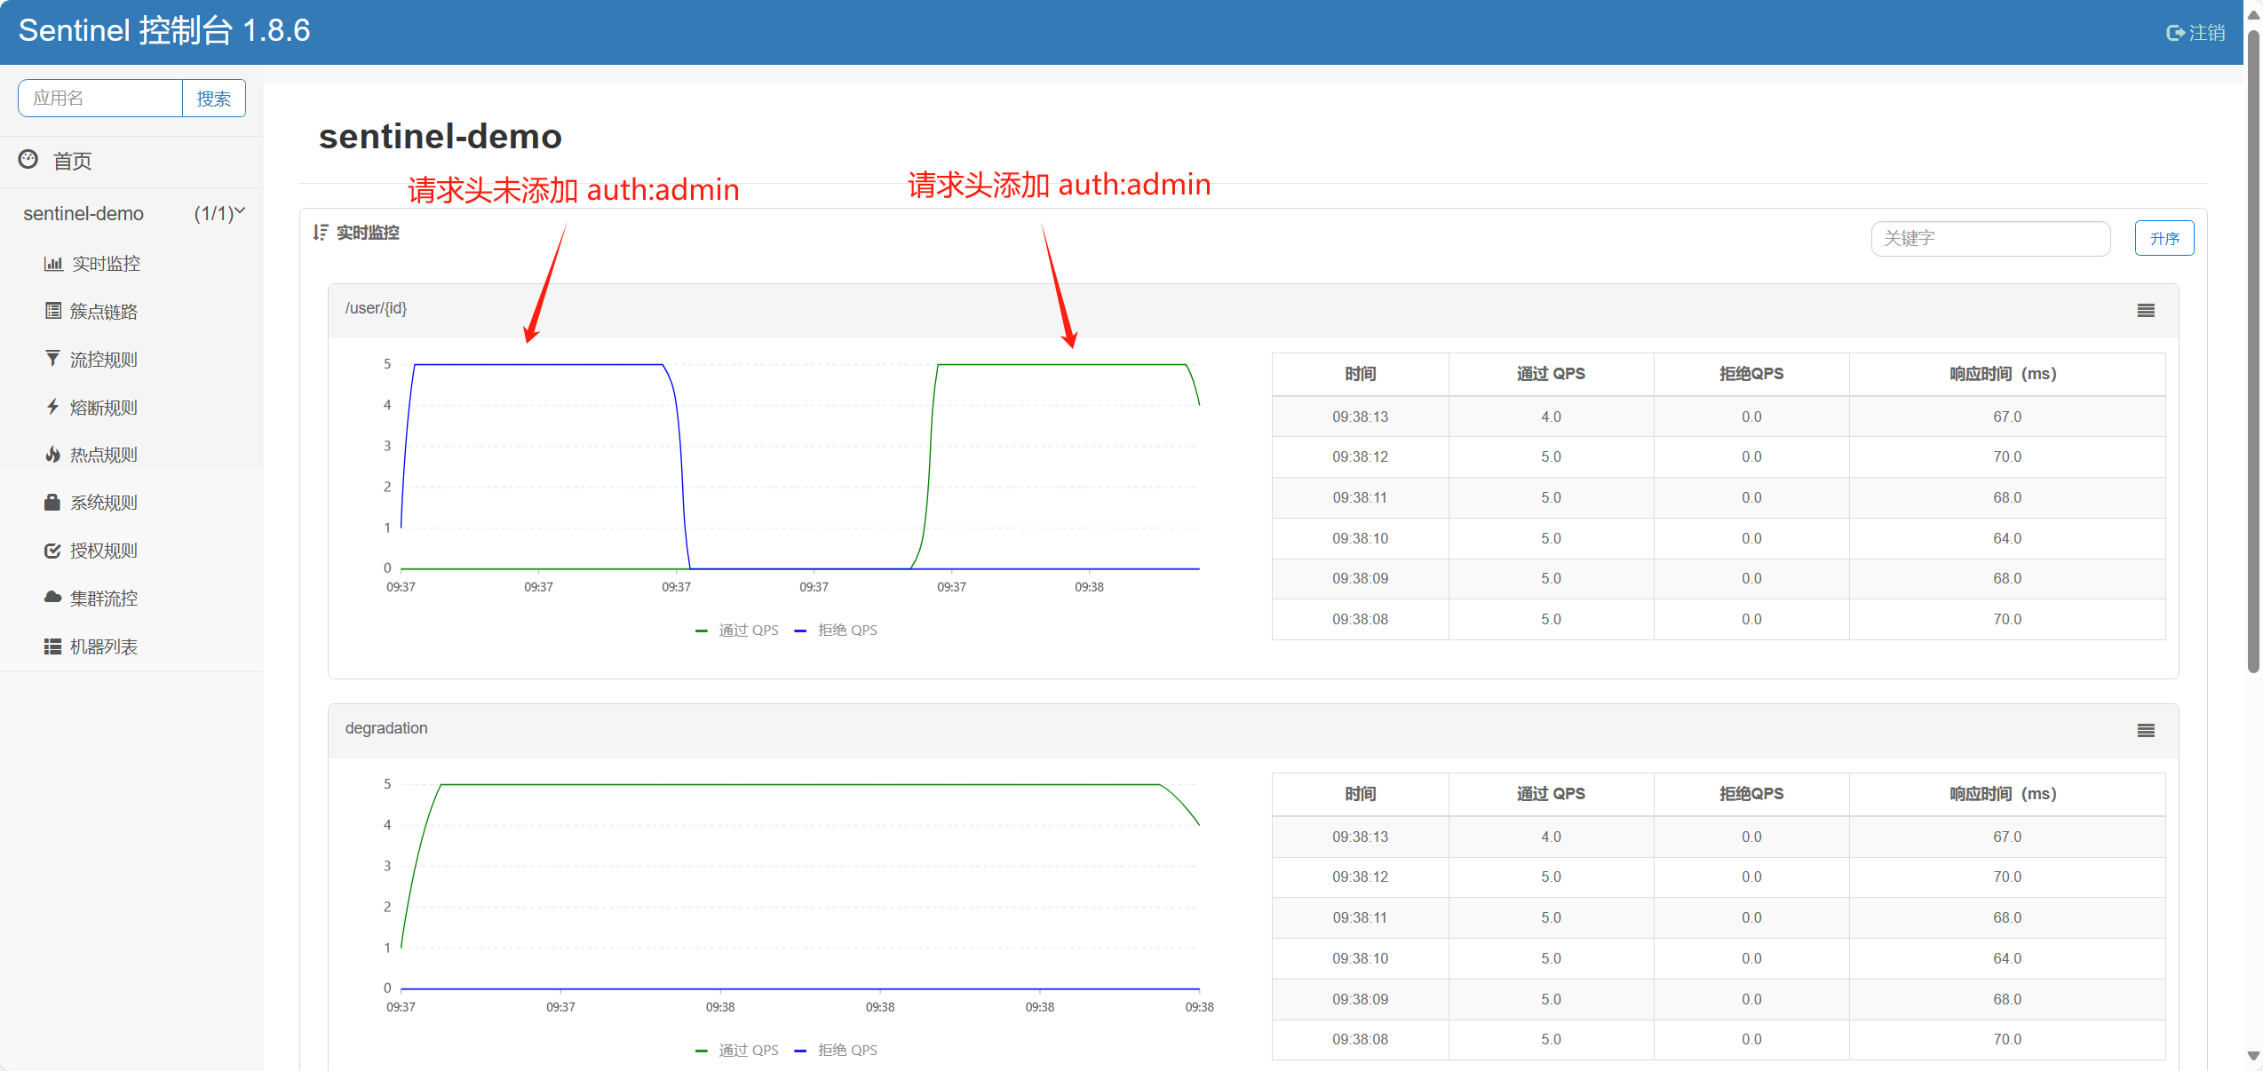Image resolution: width=2263 pixels, height=1071 pixels.
Task: Click the 搜索 search button
Action: [x=213, y=99]
